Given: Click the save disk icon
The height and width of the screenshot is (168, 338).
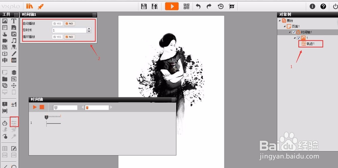Looking at the screenshot, I should (x=144, y=6).
